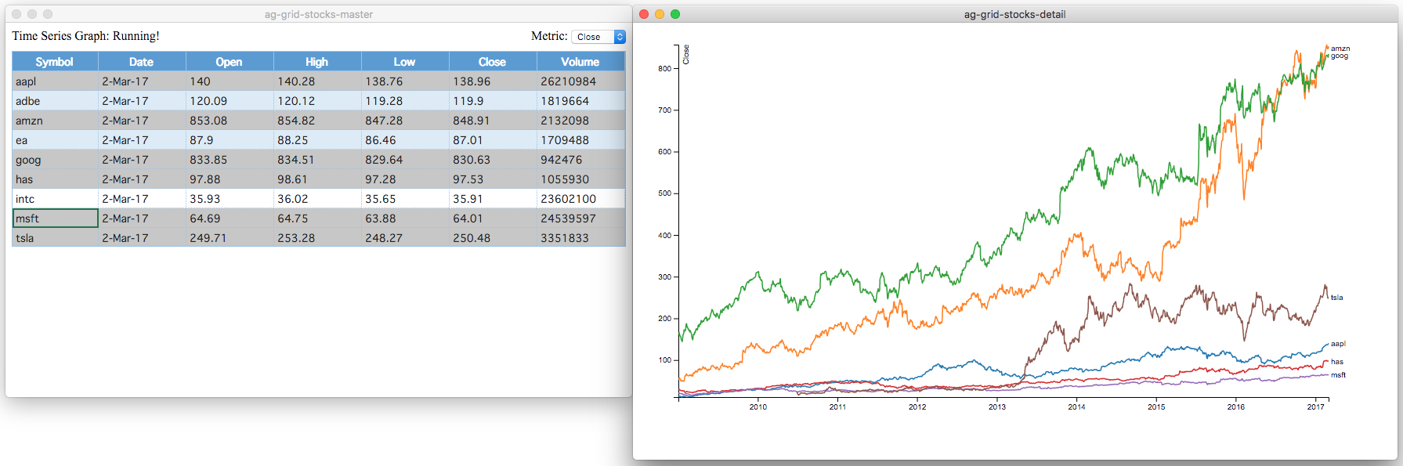The height and width of the screenshot is (466, 1403).
Task: Select the aapl symbol cell
Action: point(55,81)
